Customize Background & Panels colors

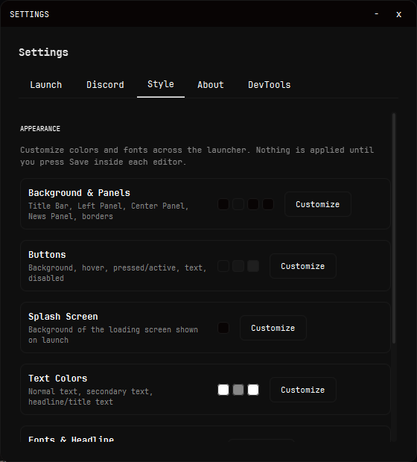(318, 204)
